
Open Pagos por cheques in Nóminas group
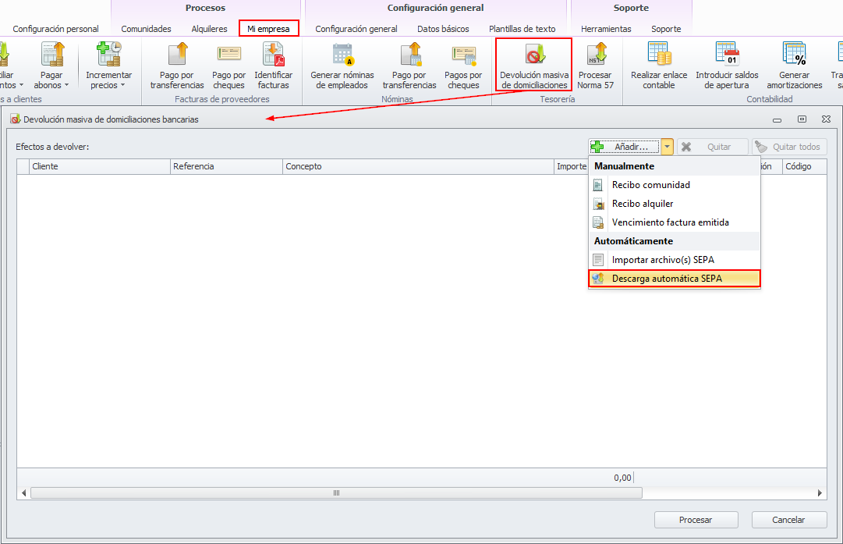pyautogui.click(x=463, y=66)
